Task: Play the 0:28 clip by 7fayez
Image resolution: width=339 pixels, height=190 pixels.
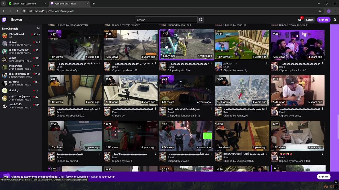Action: tap(186, 136)
